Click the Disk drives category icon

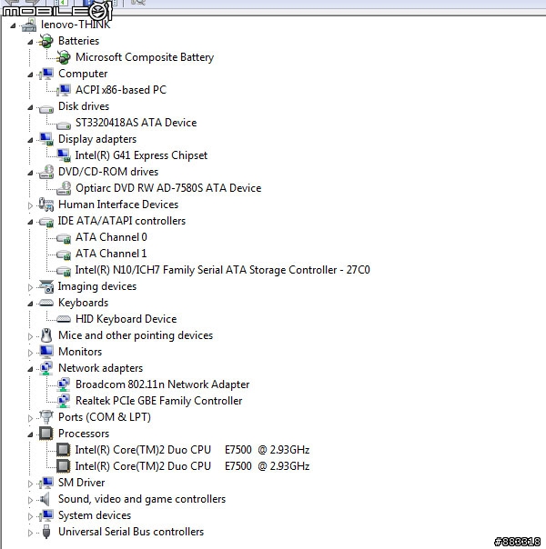tap(45, 109)
